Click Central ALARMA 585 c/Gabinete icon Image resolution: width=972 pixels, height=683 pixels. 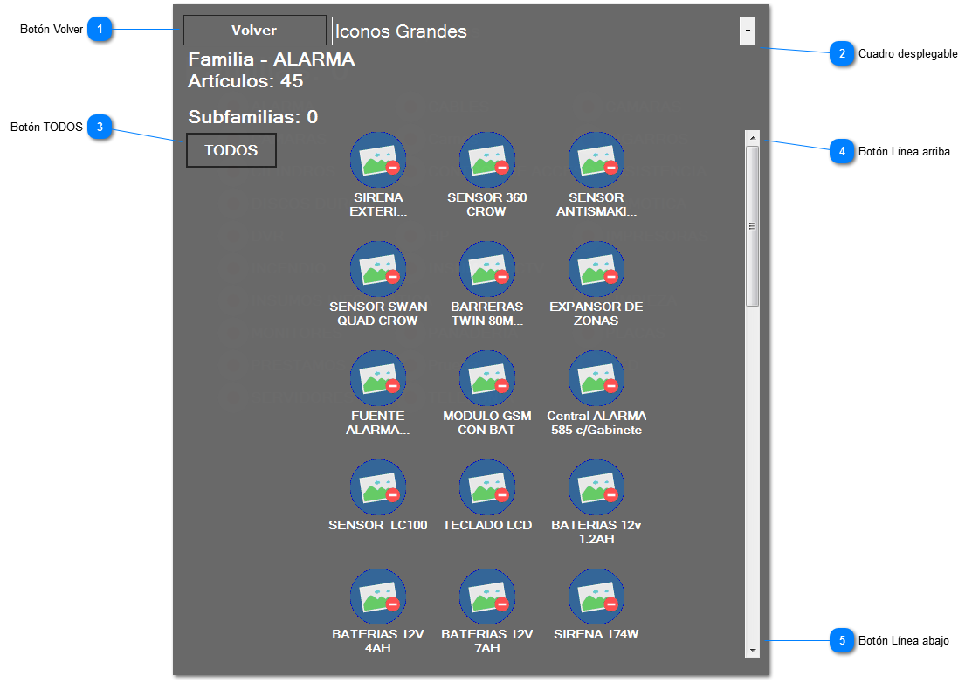(x=596, y=378)
